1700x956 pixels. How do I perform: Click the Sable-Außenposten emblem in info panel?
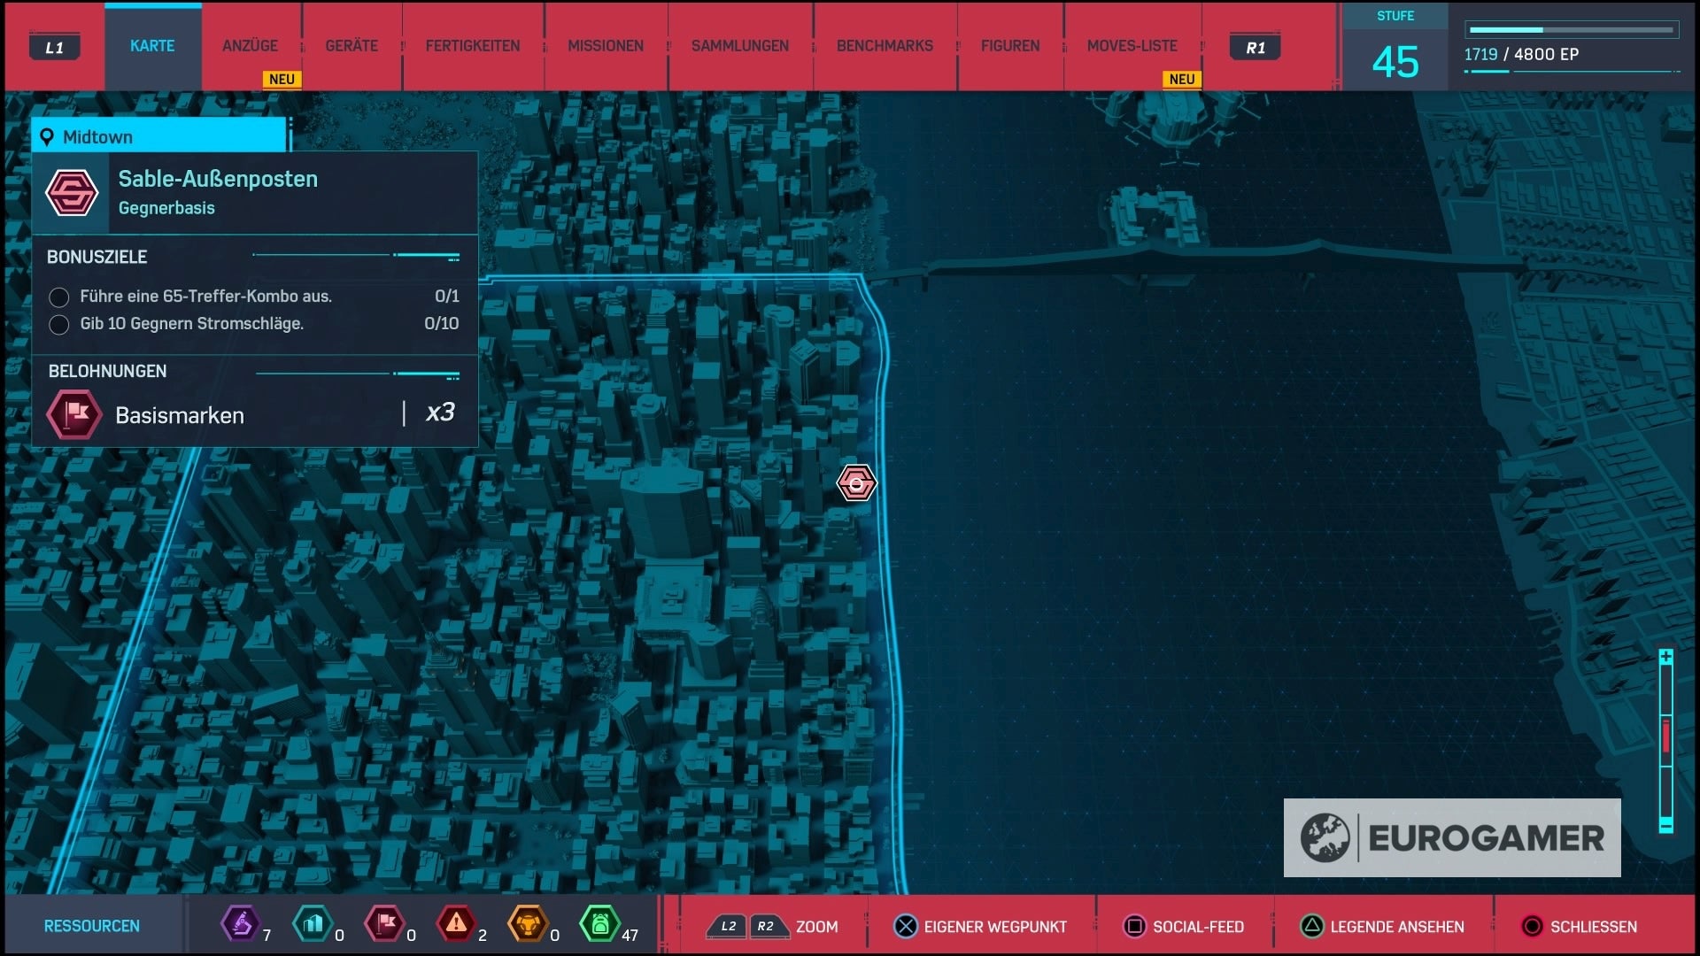72,192
